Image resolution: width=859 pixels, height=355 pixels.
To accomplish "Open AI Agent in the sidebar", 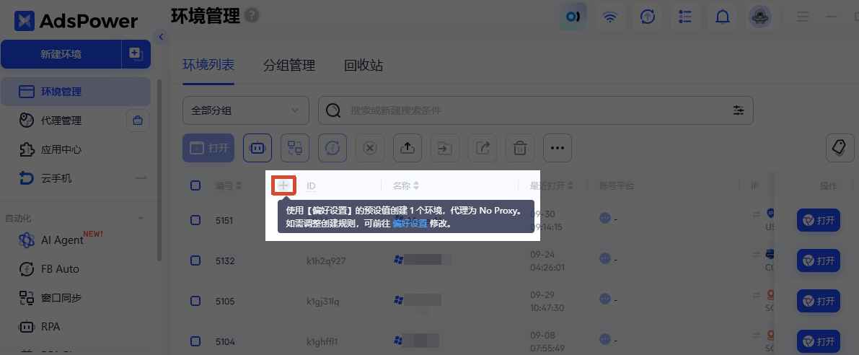I will (61, 240).
